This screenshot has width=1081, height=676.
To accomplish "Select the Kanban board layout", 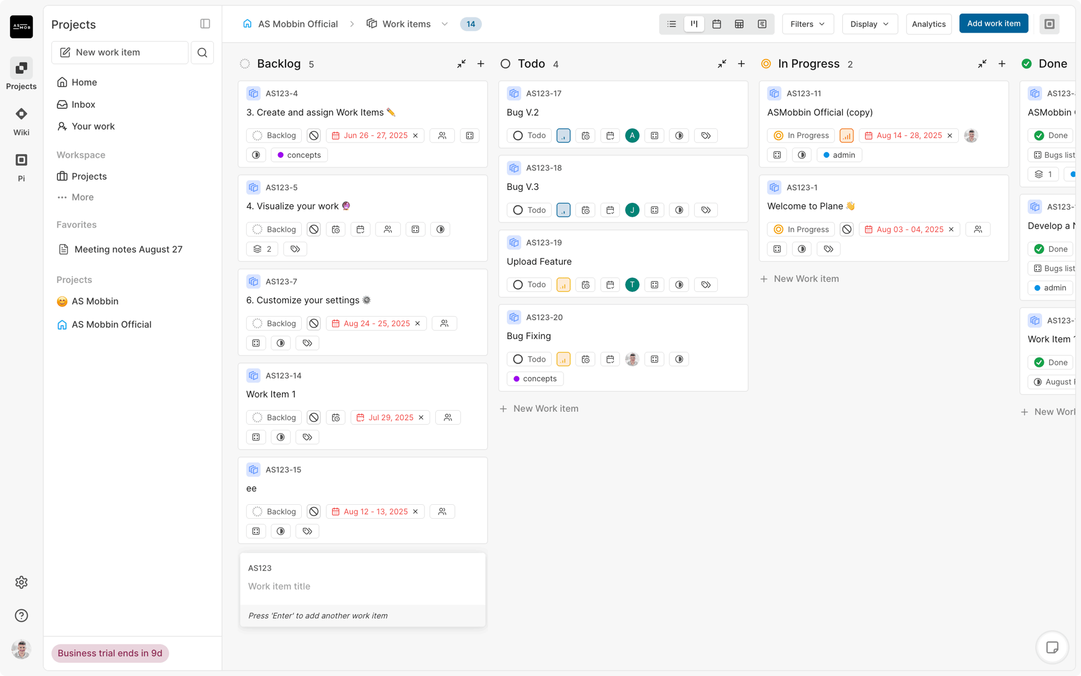I will pyautogui.click(x=694, y=24).
